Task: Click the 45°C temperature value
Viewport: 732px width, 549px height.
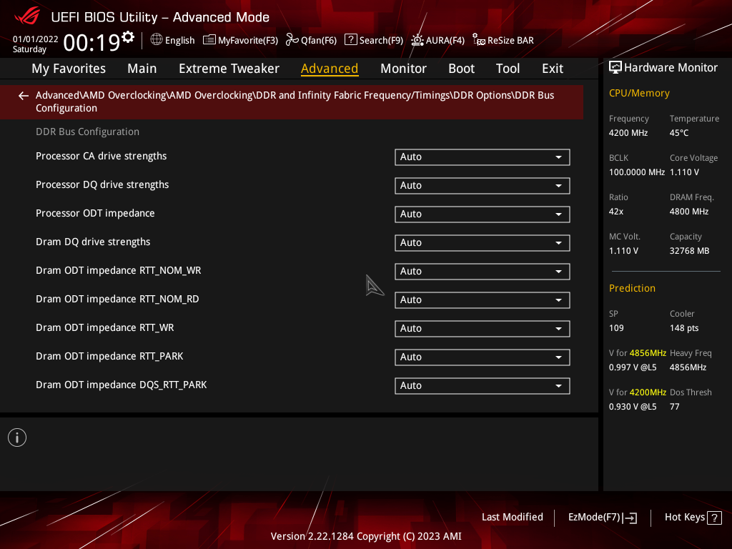Action: click(x=679, y=133)
